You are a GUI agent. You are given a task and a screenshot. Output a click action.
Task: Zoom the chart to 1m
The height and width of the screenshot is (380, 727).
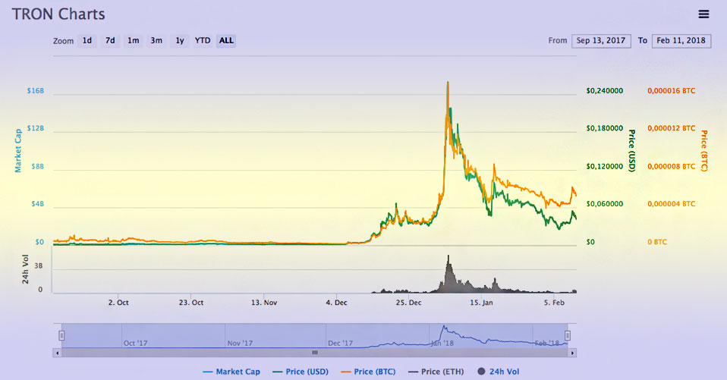coord(133,40)
